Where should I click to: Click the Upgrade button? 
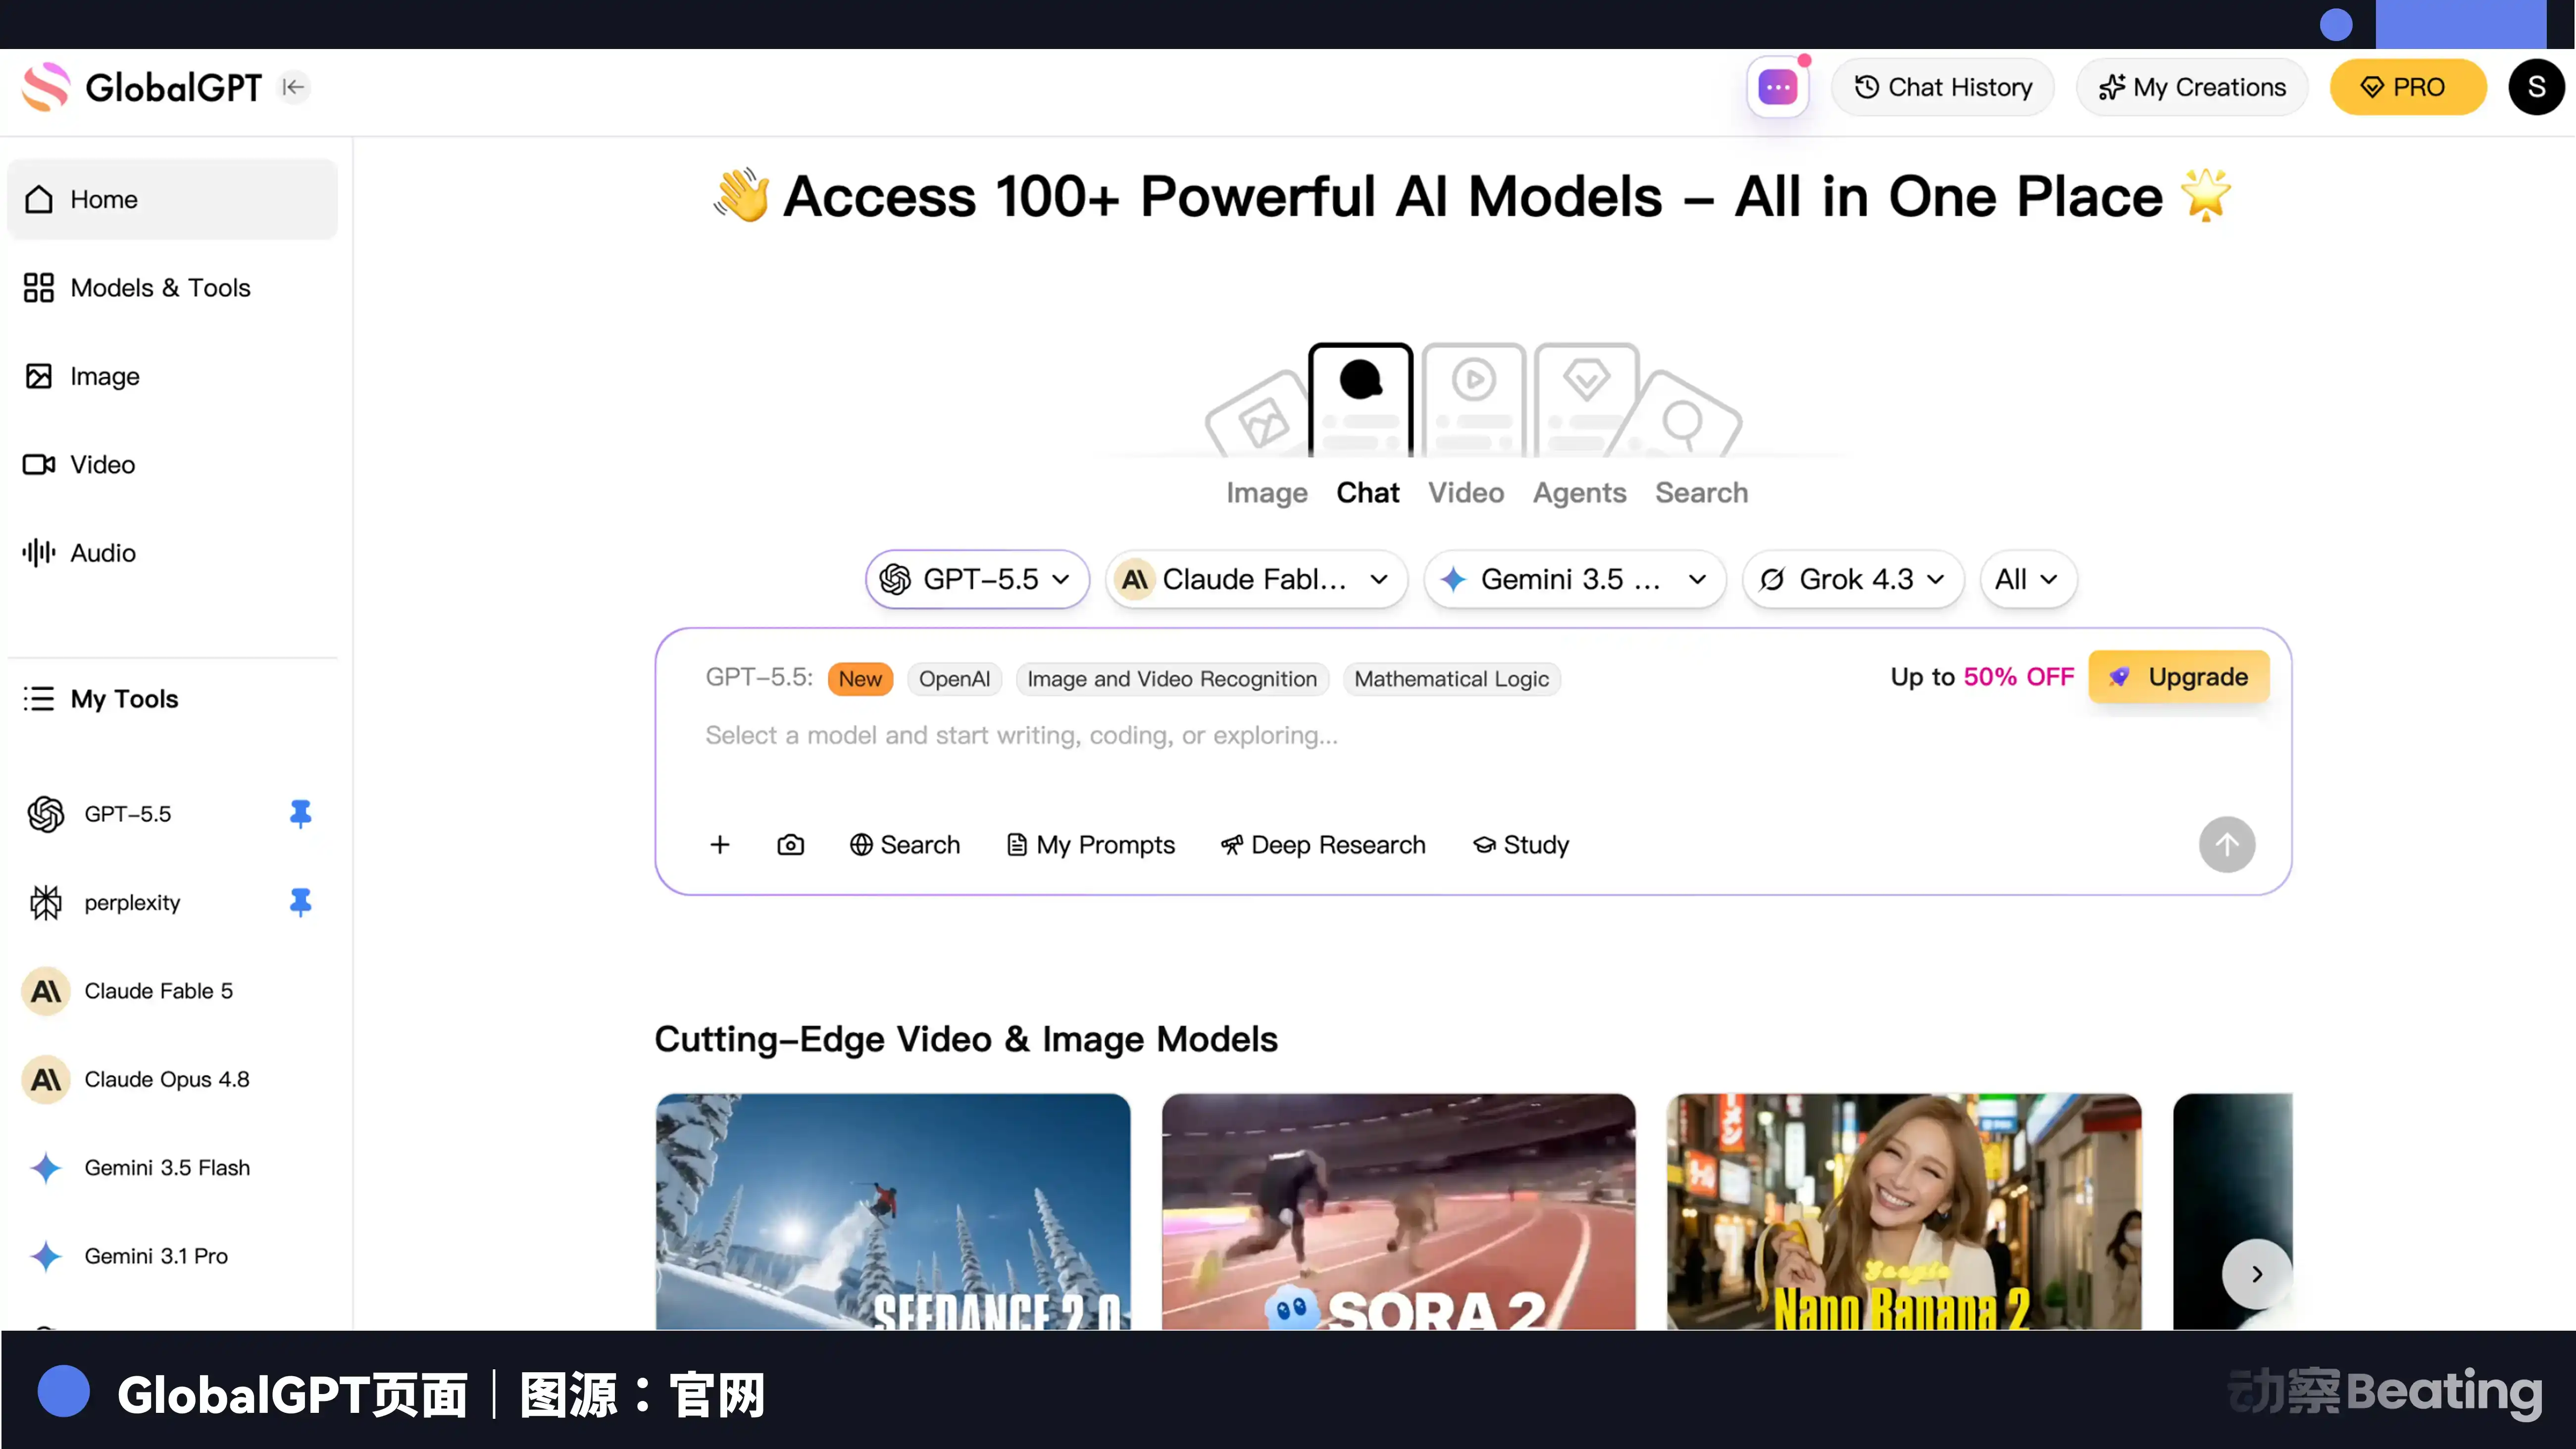coord(2178,677)
